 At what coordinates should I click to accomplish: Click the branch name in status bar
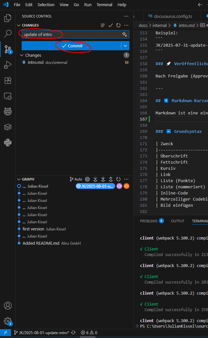click(41, 332)
